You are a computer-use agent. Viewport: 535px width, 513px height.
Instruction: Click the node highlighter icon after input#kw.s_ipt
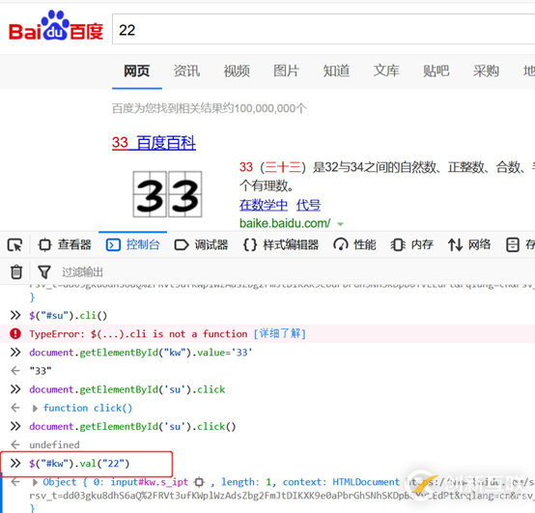coord(199,482)
